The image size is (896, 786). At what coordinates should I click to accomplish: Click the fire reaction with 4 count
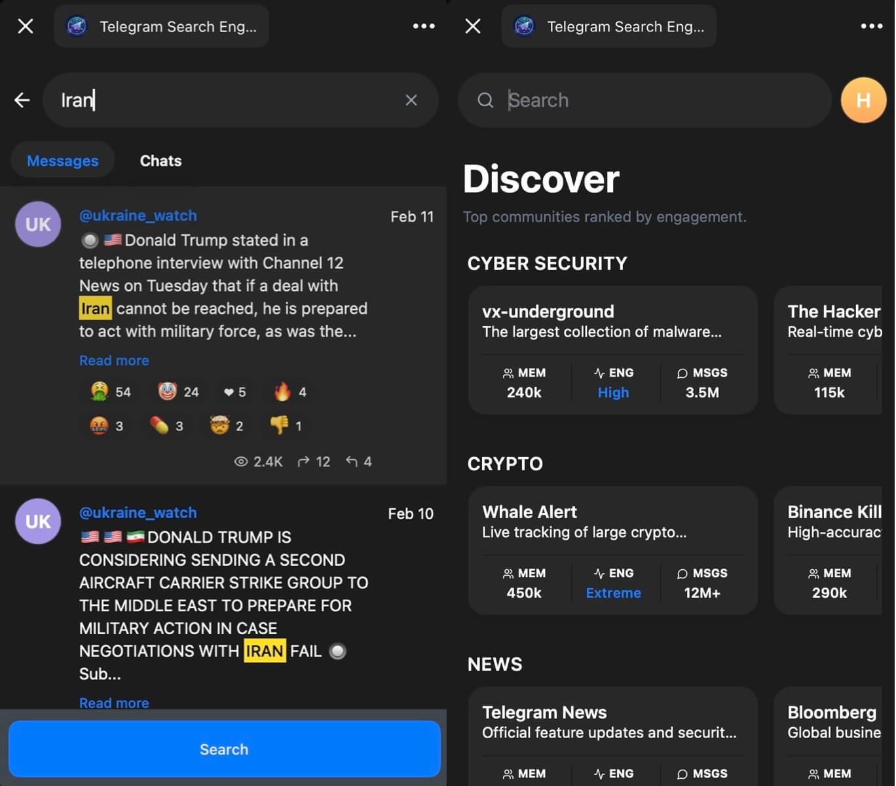pos(283,392)
